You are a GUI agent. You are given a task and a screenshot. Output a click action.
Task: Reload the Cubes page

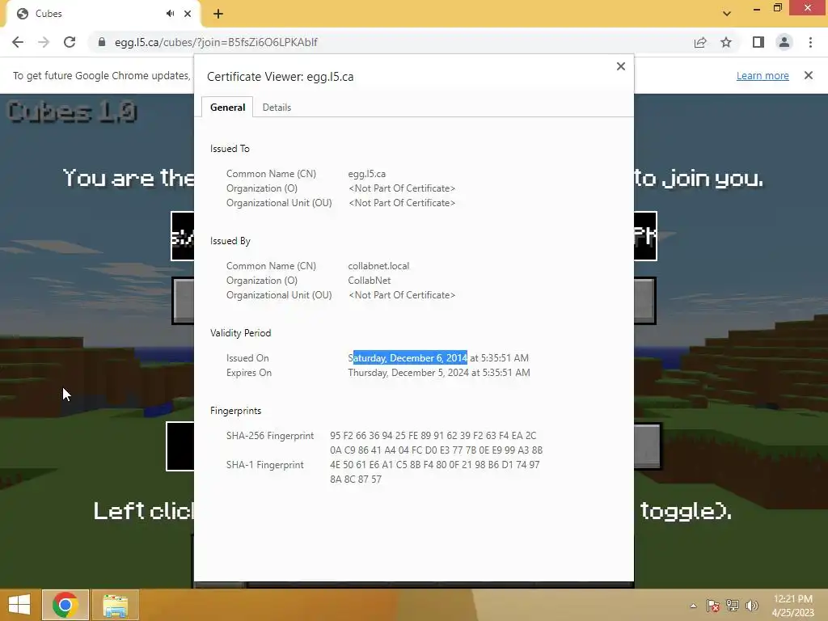[x=70, y=42]
